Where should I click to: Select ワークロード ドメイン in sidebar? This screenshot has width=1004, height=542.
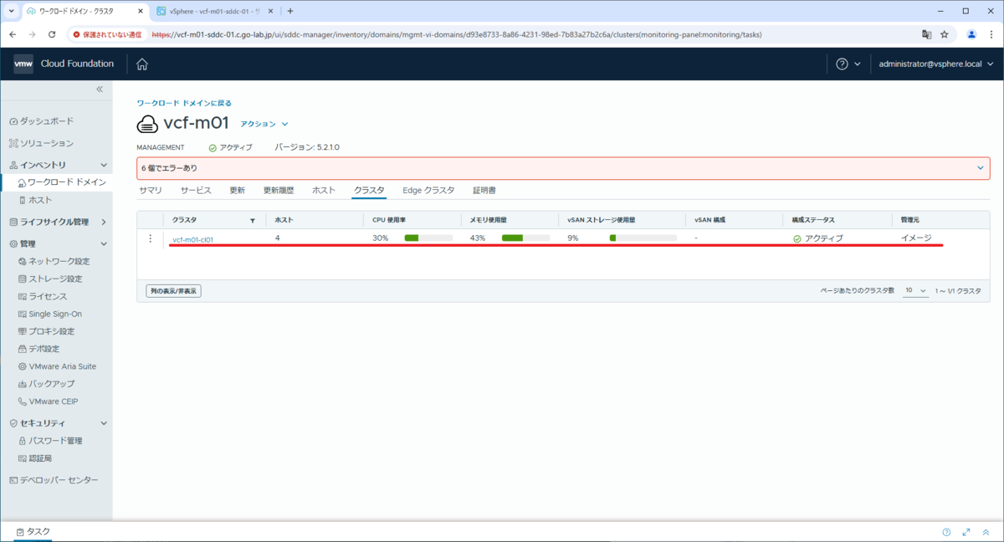[62, 182]
